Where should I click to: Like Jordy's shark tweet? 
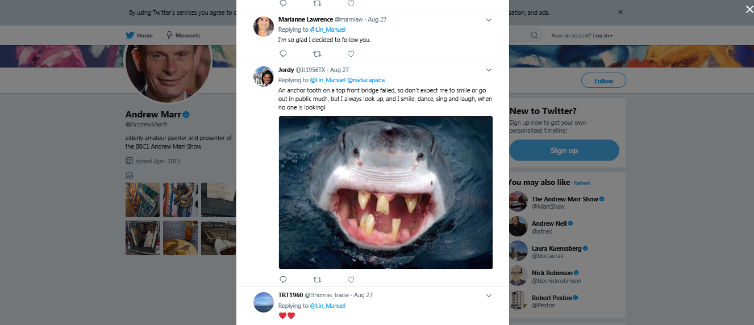pyautogui.click(x=351, y=279)
